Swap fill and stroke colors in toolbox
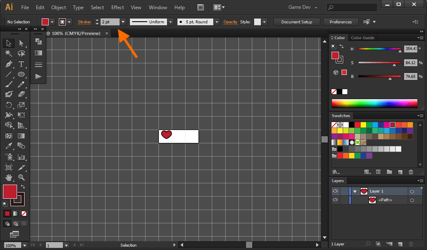Screen dimensions: 427x250 [23, 187]
